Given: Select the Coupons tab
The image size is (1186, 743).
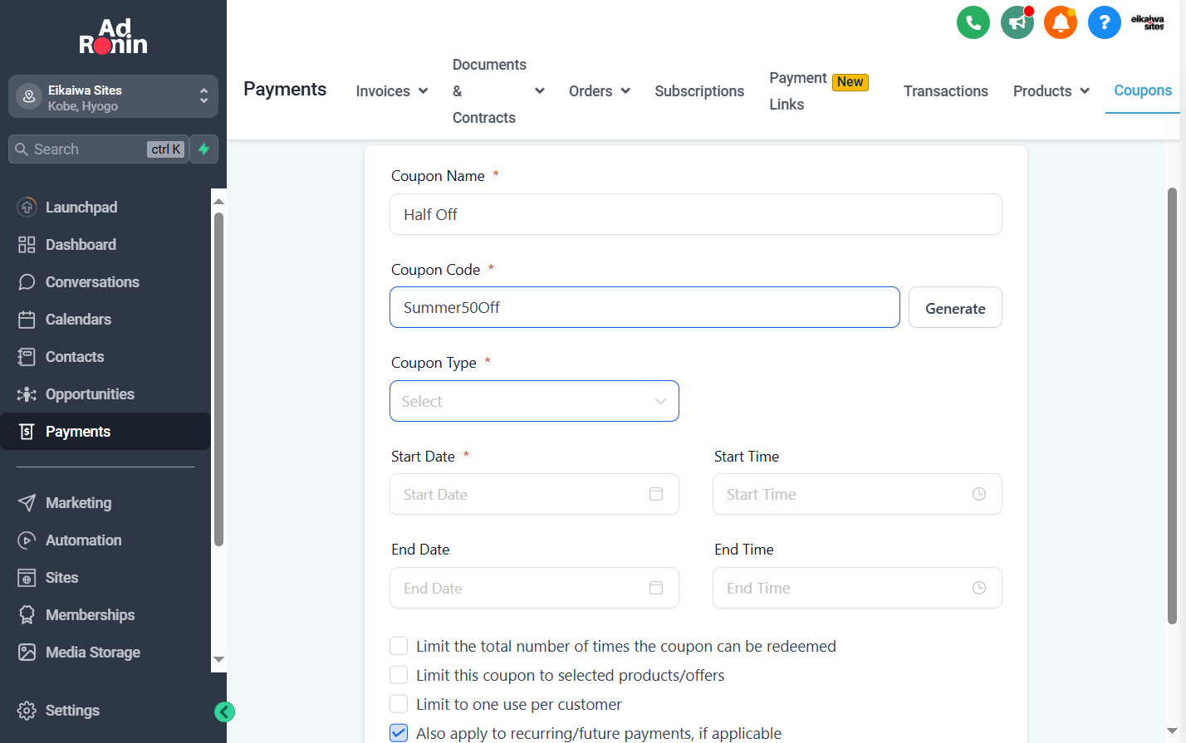Looking at the screenshot, I should pyautogui.click(x=1143, y=90).
